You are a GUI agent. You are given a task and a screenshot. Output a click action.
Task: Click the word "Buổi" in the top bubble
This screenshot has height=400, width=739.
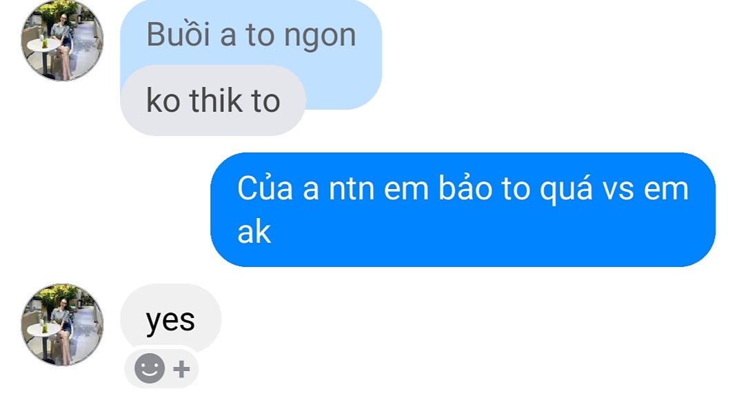pyautogui.click(x=178, y=34)
